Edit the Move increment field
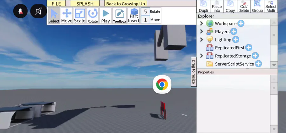Screen dimensions: 286x133 tap(145, 20)
